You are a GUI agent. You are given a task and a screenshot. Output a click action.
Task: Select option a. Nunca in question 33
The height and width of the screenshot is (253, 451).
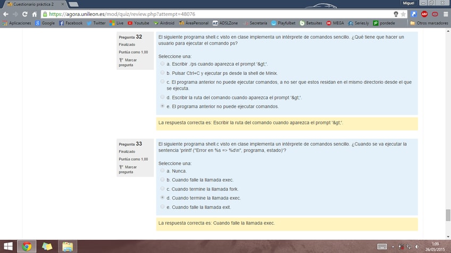163,171
